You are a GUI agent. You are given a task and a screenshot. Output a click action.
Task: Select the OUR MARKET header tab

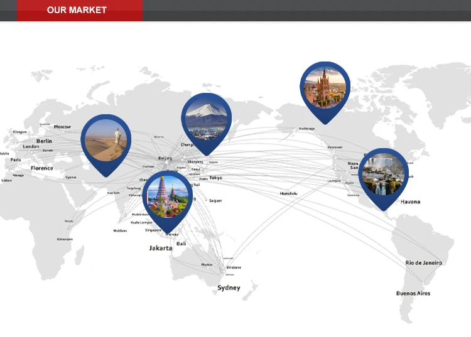(x=80, y=10)
